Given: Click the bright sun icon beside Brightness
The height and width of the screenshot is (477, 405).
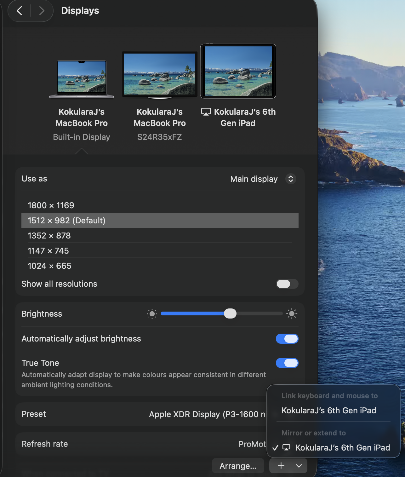Looking at the screenshot, I should [x=292, y=314].
